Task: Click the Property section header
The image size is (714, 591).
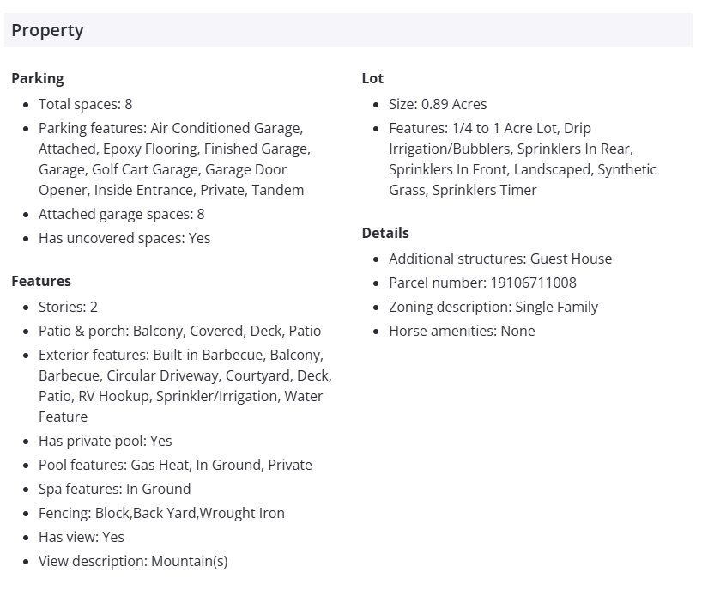Action: pos(48,31)
